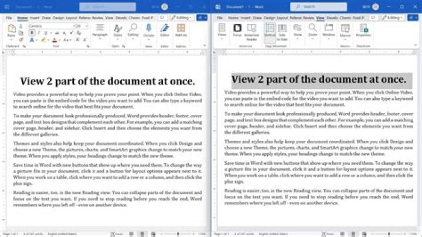
Task: Enable Focus mode in right window
Action: click(237, 29)
